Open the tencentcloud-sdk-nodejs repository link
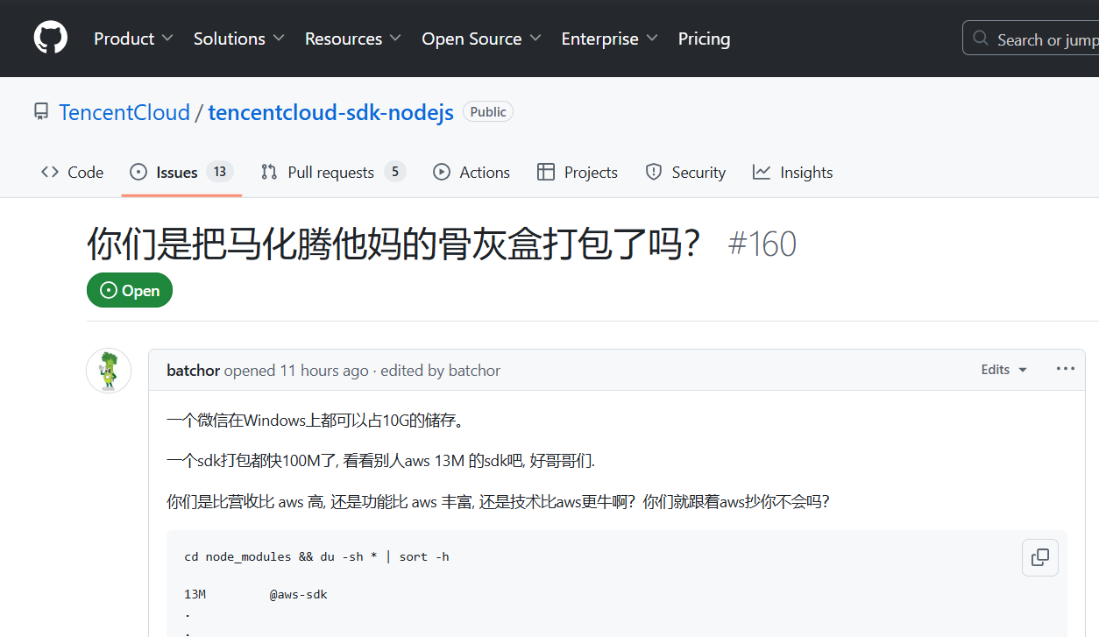This screenshot has height=637, width=1099. click(331, 112)
